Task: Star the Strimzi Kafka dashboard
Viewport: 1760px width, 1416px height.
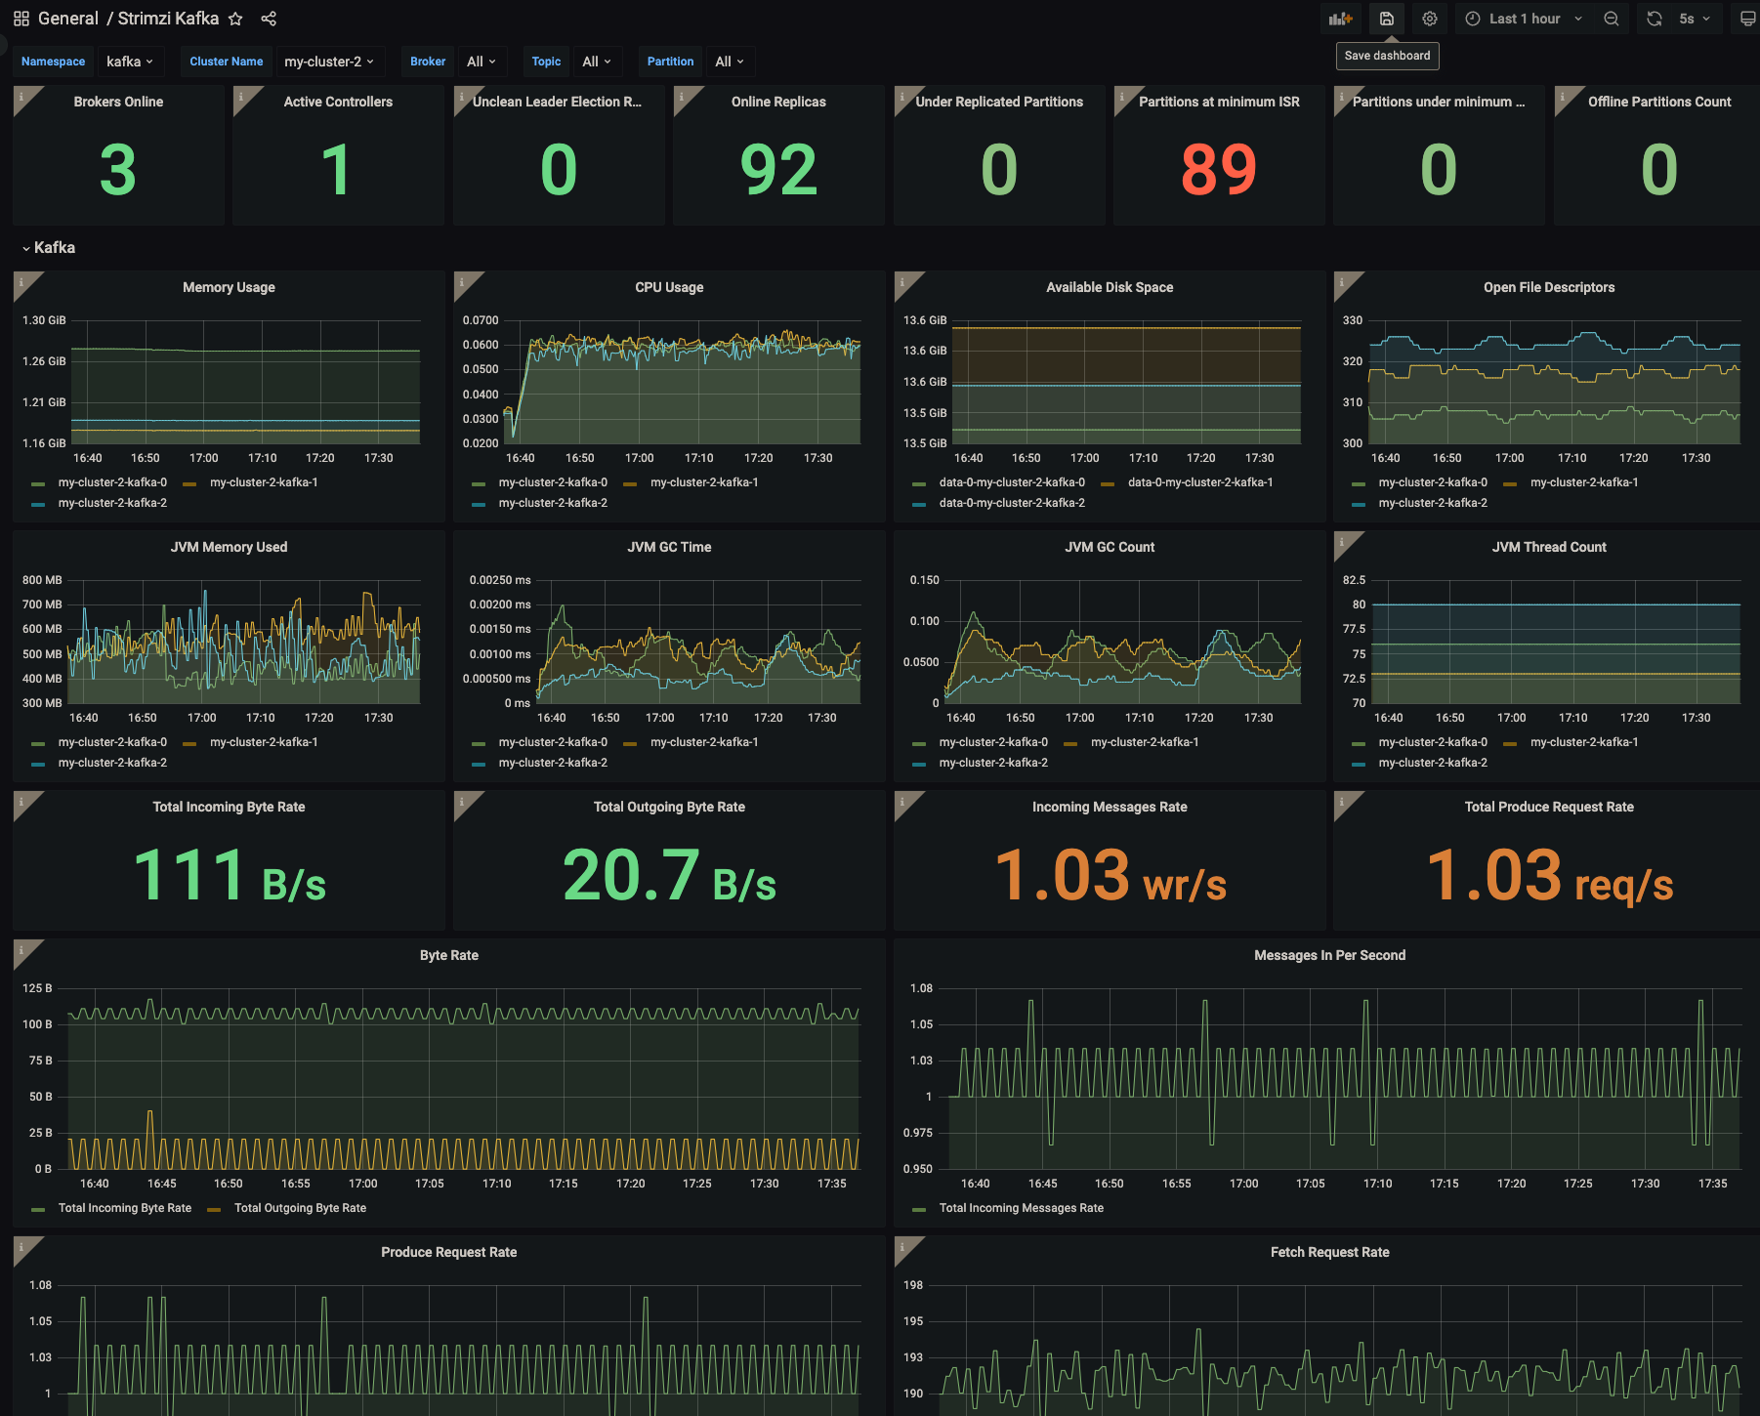Action: (235, 19)
